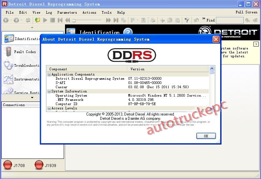Viewport: 261px width, 179px height.
Task: Select Fault Codes traffic light icon
Action: pyautogui.click(x=8, y=52)
